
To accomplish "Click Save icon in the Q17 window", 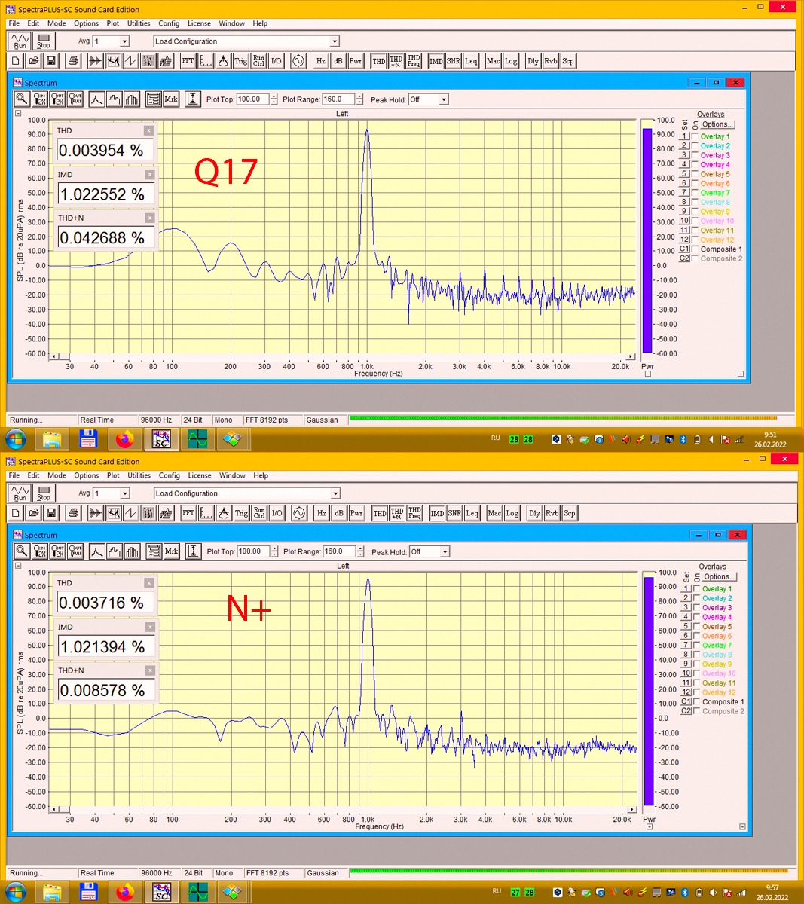I will point(50,61).
